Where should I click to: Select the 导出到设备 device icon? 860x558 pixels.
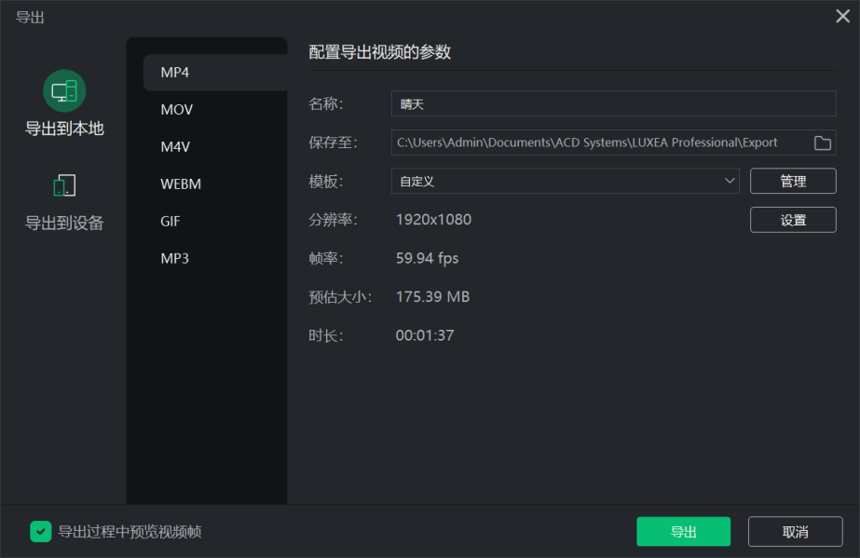click(x=64, y=185)
